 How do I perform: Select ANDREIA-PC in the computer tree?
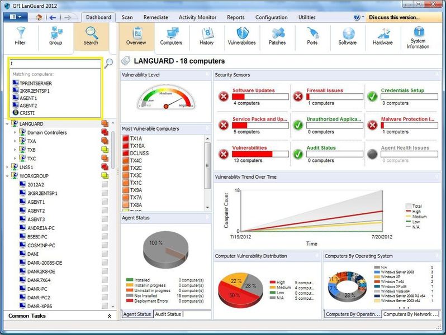tap(41, 228)
